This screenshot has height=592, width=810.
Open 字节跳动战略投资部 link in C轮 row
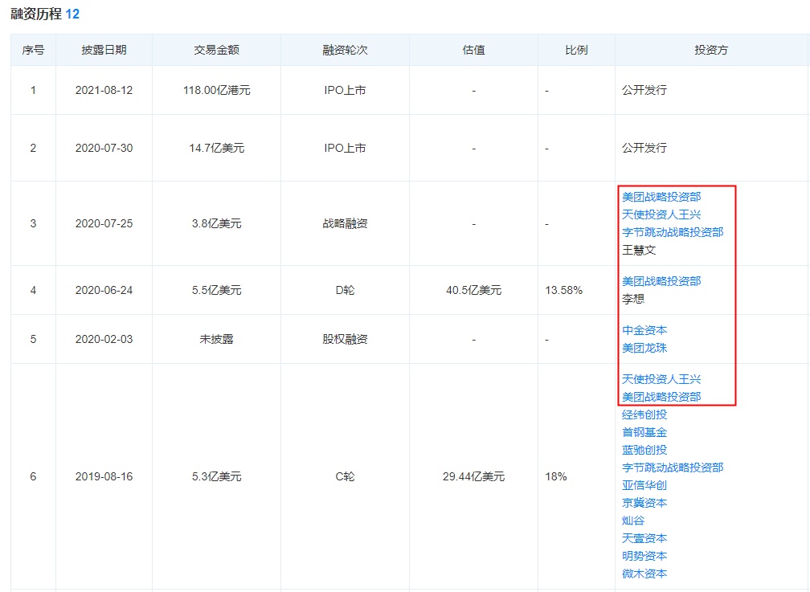pos(673,467)
